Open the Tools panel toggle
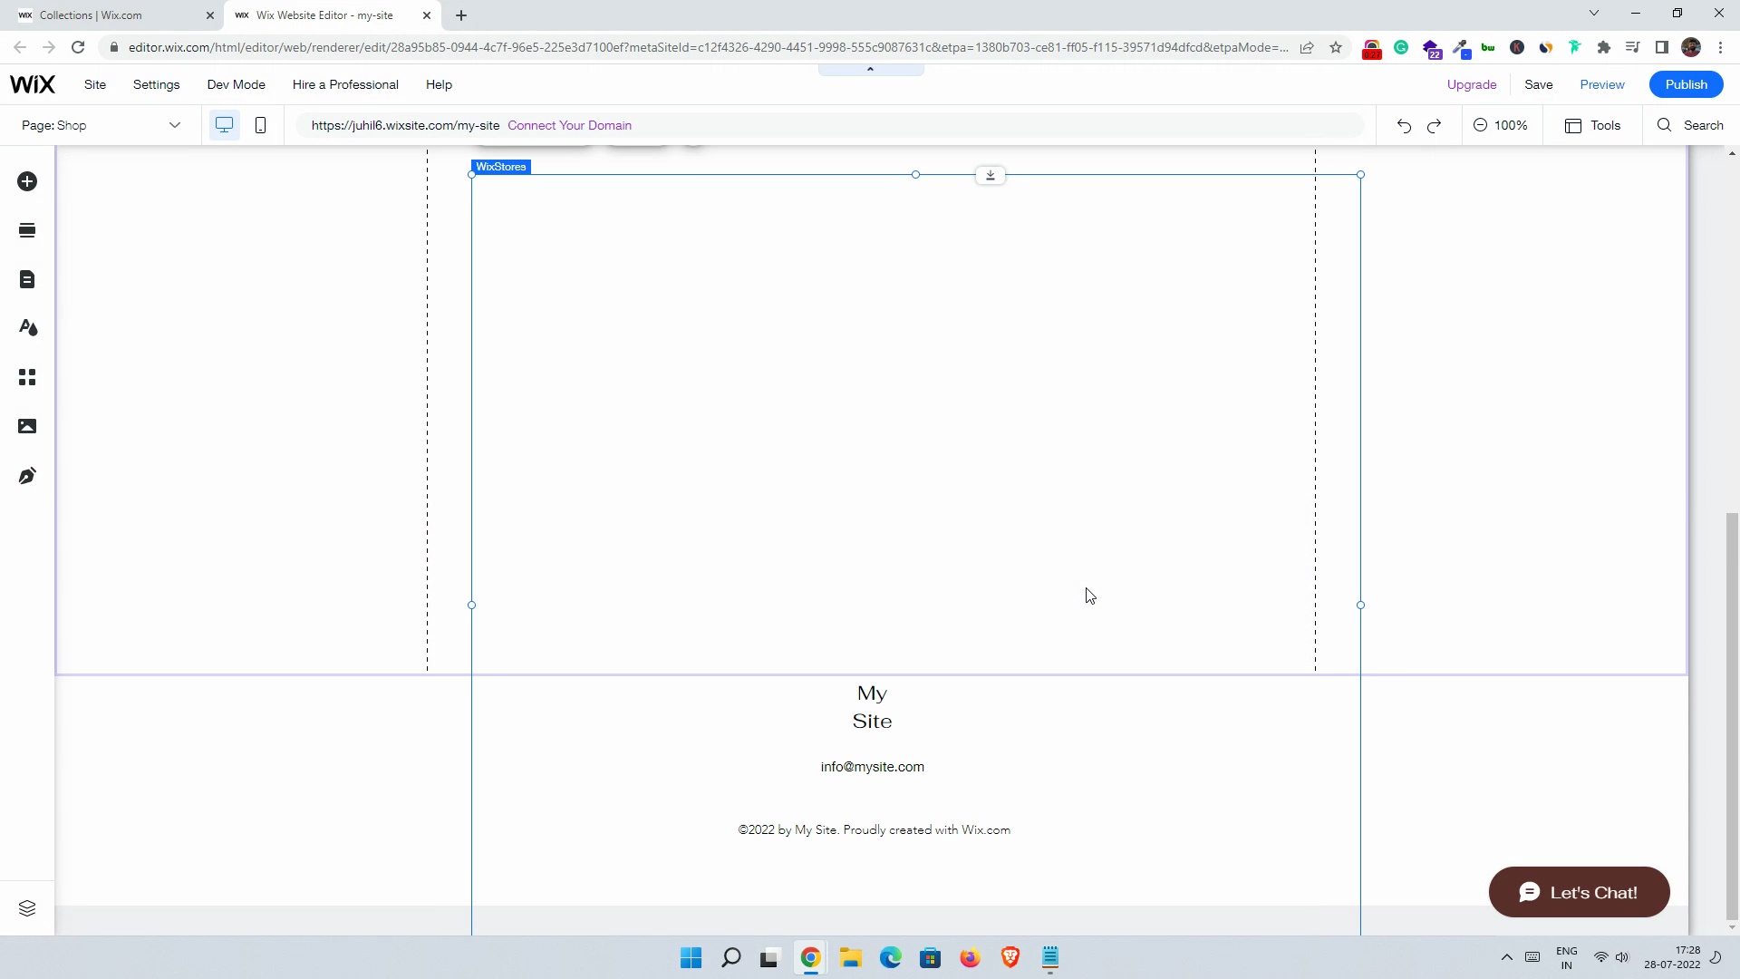This screenshot has width=1740, height=979. click(1592, 125)
